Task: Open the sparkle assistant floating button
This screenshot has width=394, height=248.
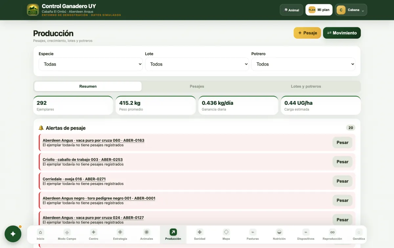Action: (x=13, y=234)
